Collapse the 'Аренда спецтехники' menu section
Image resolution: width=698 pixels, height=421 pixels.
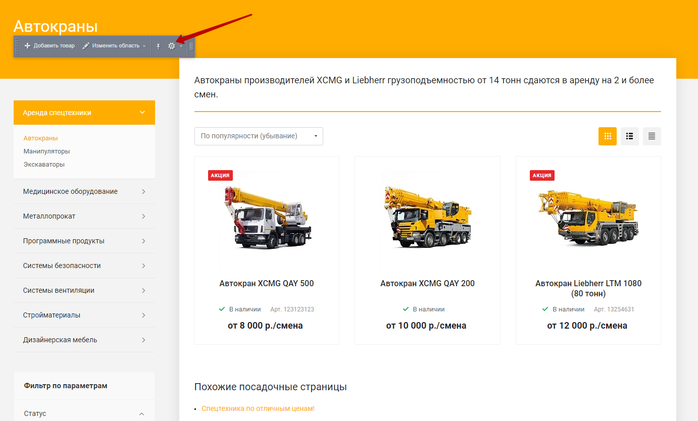point(142,113)
